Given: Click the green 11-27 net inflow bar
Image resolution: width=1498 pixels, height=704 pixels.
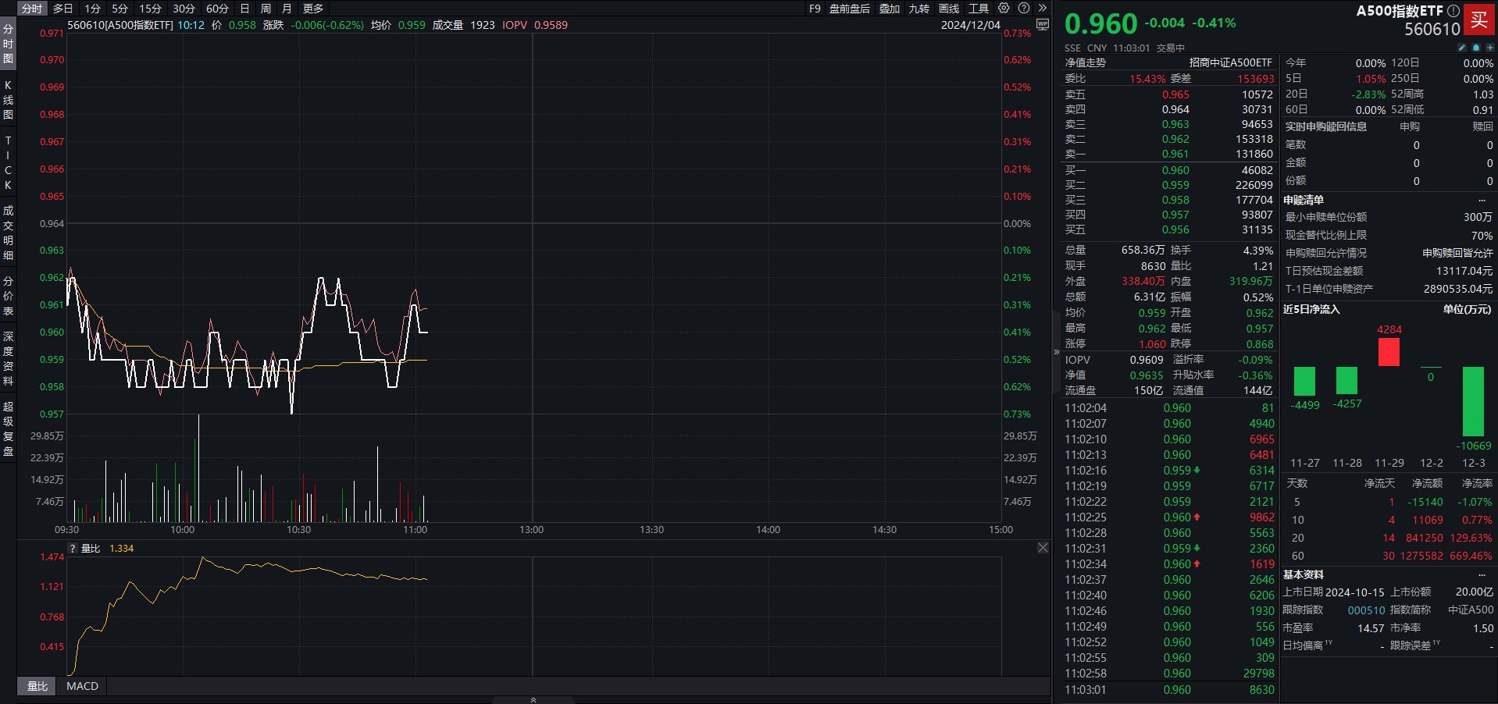Looking at the screenshot, I should pos(1304,381).
